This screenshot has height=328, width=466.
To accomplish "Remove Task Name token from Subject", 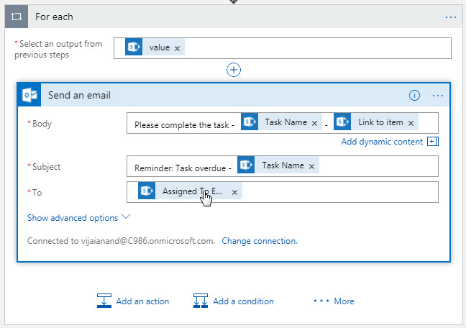I will tap(311, 166).
